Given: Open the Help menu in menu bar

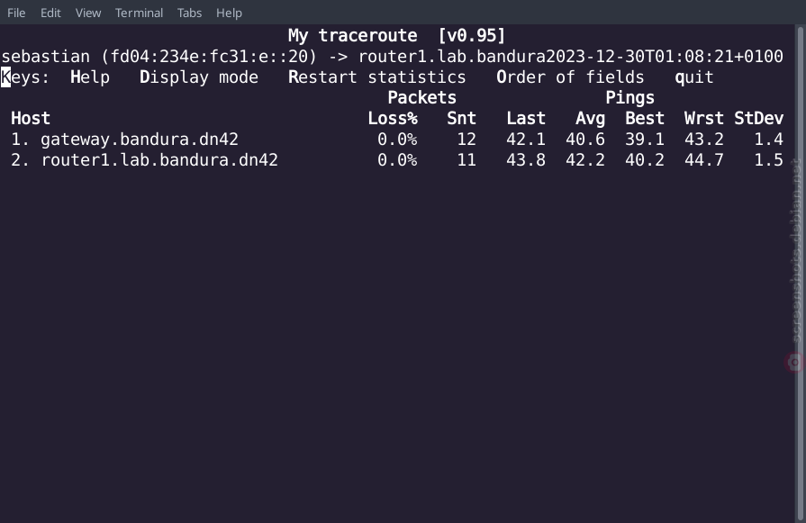Looking at the screenshot, I should tap(229, 13).
